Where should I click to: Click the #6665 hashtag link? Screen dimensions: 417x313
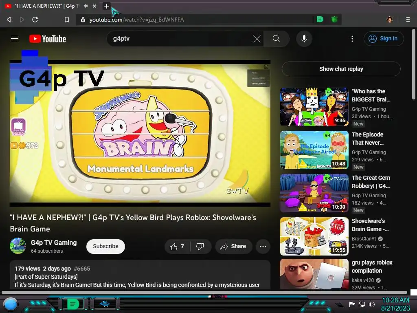point(82,269)
